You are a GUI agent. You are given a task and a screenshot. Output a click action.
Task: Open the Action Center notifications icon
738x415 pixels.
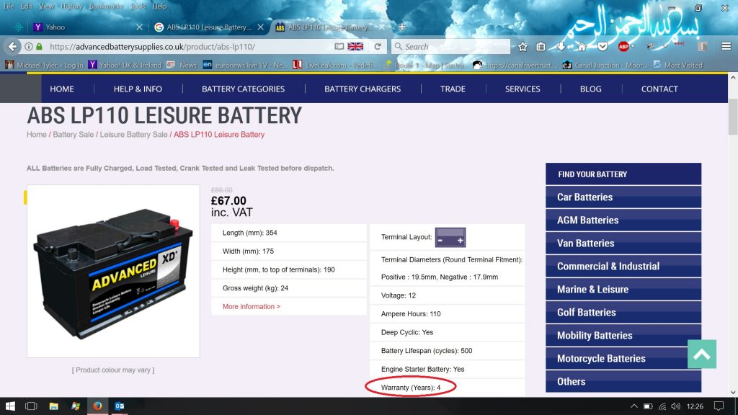(x=719, y=406)
